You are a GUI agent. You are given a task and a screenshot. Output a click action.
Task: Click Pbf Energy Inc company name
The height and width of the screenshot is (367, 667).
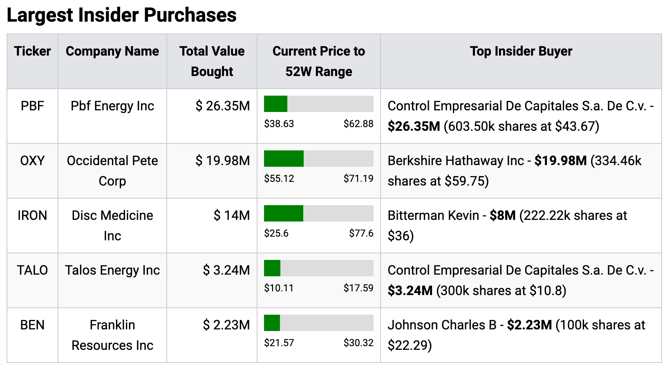click(x=112, y=106)
